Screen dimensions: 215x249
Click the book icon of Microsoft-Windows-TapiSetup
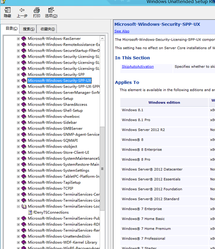point(24,183)
